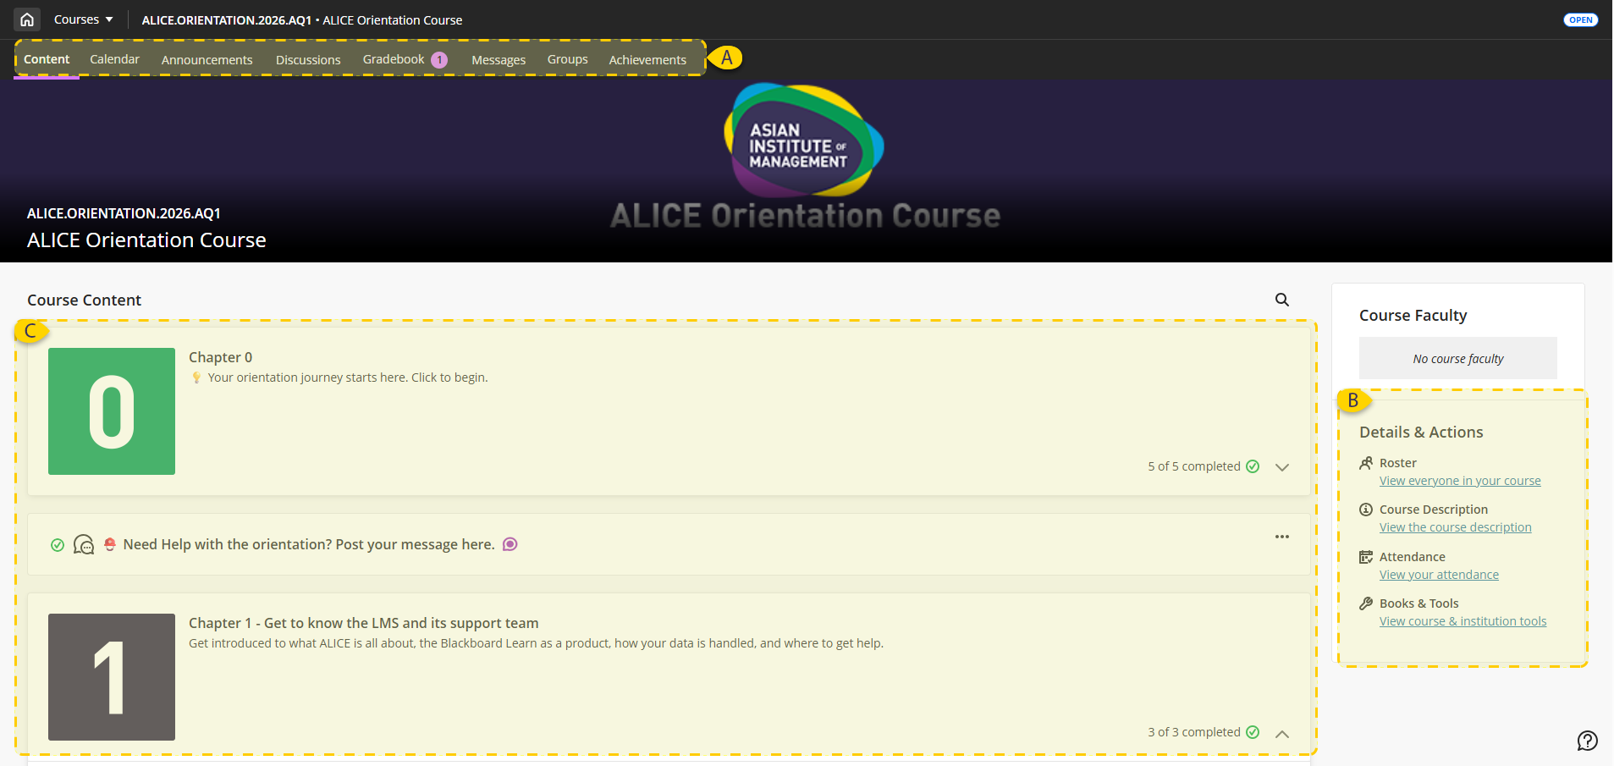The image size is (1614, 766).
Task: Click the Course Description info icon
Action: point(1366,510)
